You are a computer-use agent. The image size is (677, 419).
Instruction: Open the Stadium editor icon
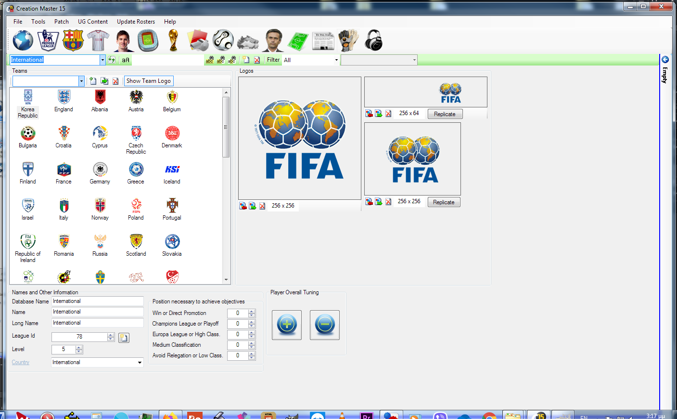(x=148, y=40)
